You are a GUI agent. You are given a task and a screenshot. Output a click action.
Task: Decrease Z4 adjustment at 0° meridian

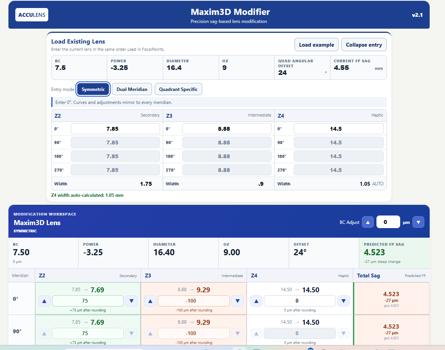pos(344,301)
